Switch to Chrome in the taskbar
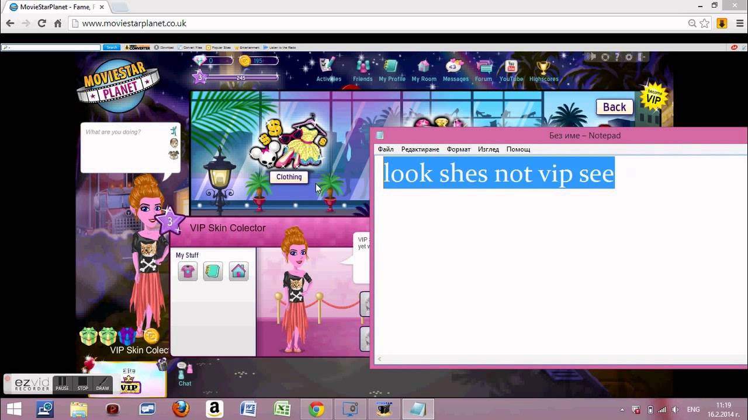748x420 pixels. [x=317, y=409]
